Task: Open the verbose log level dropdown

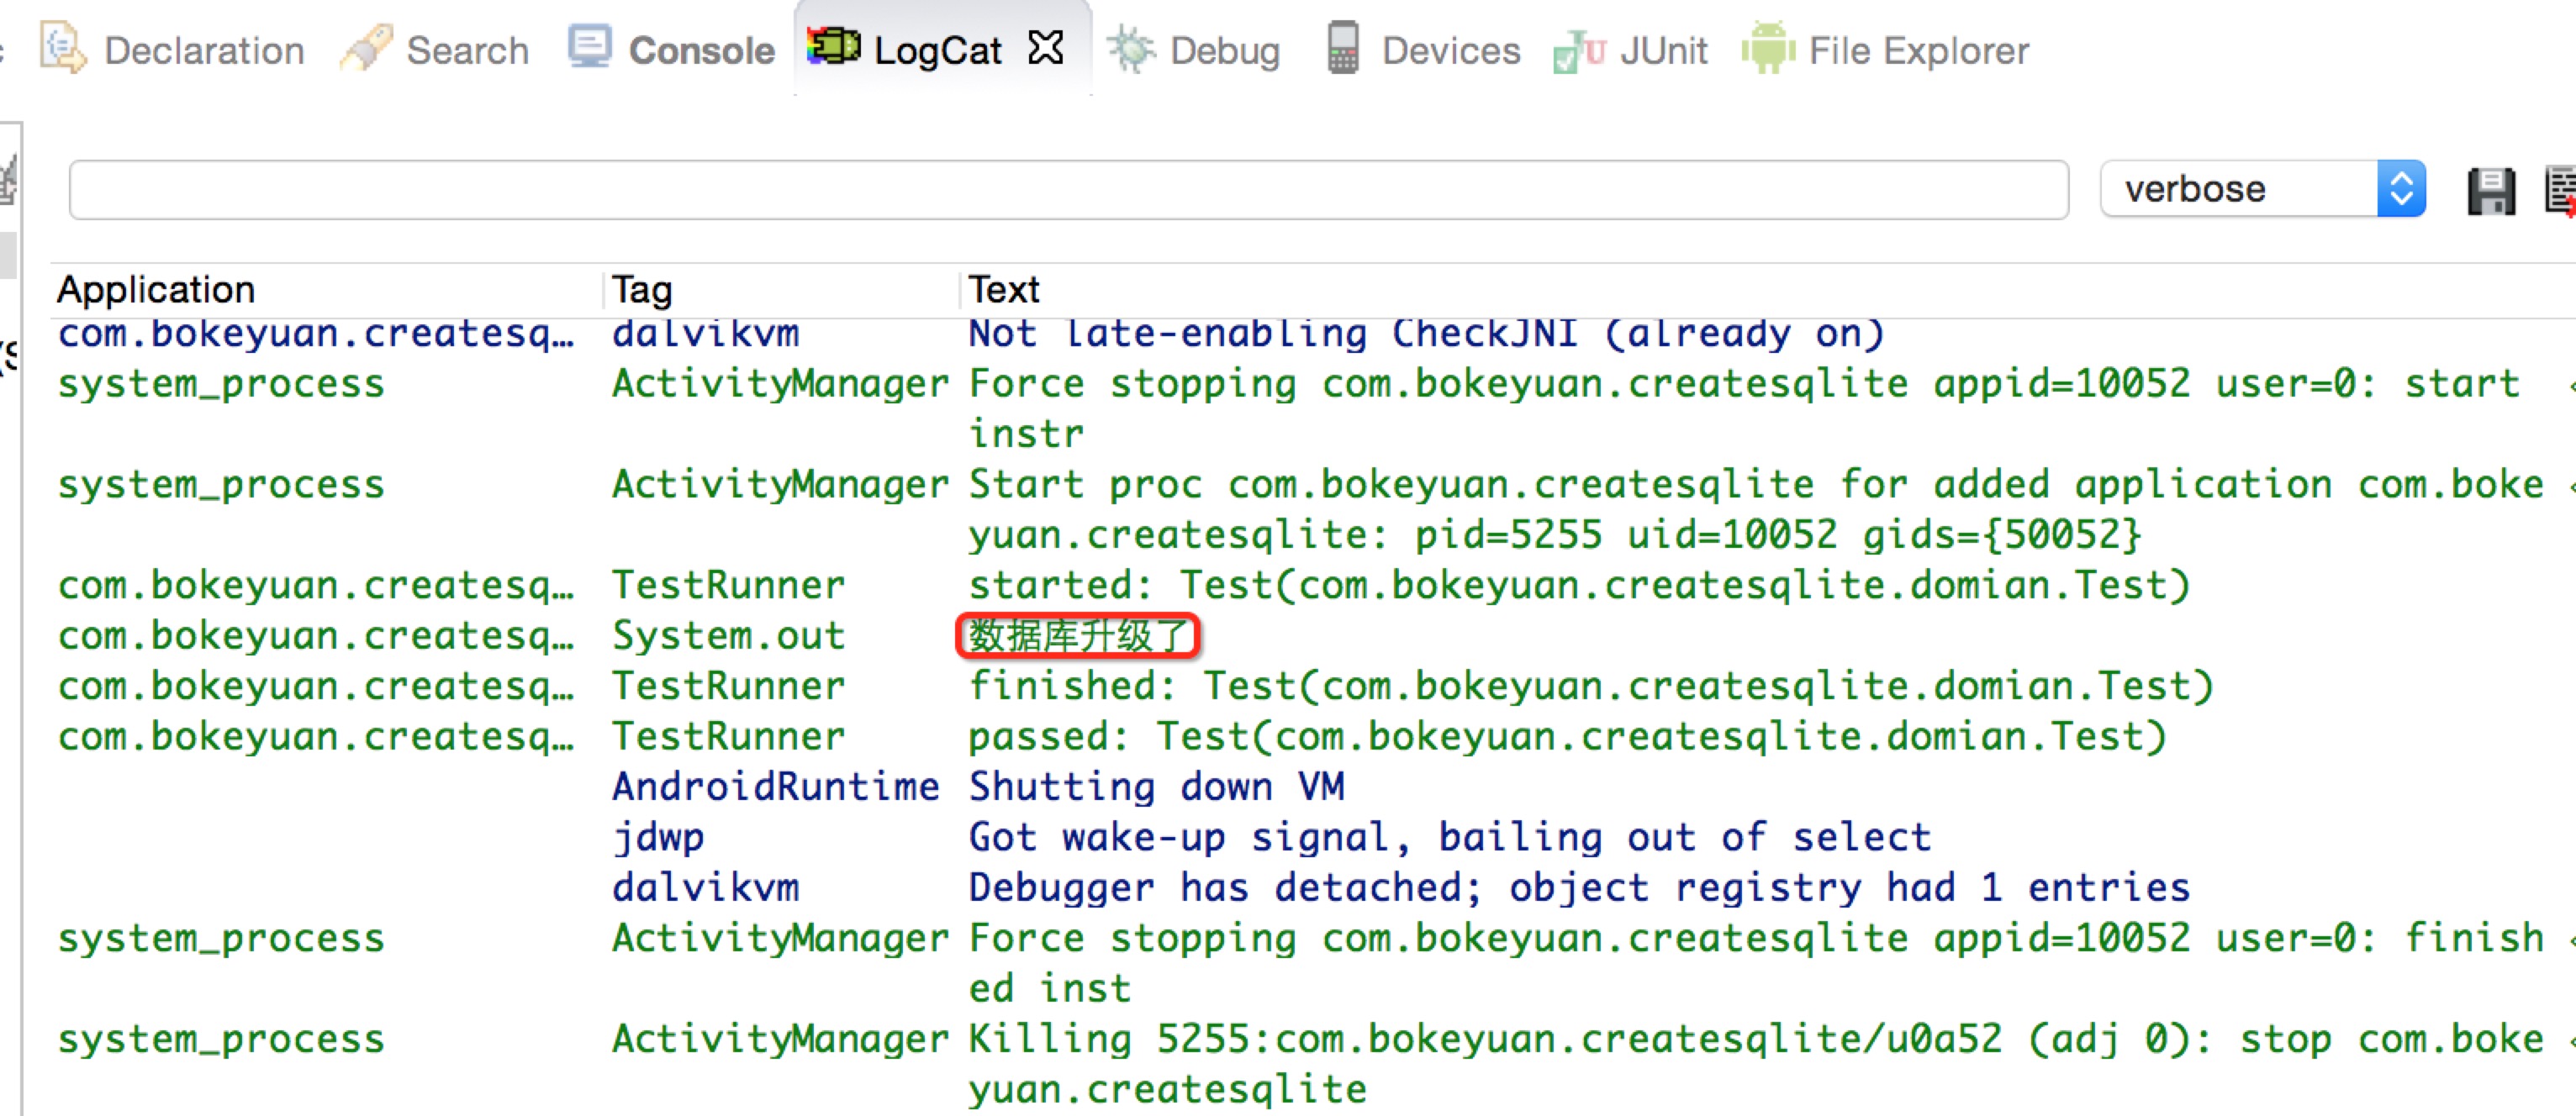Action: [2400, 189]
